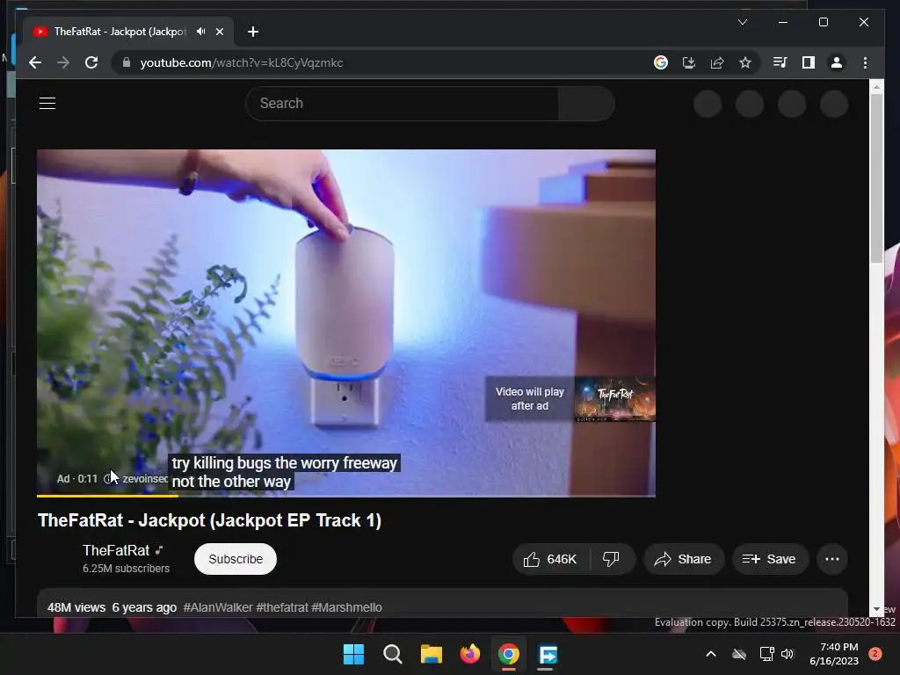The image size is (900, 675).
Task: Click the cloud sync tray icon
Action: tap(739, 654)
